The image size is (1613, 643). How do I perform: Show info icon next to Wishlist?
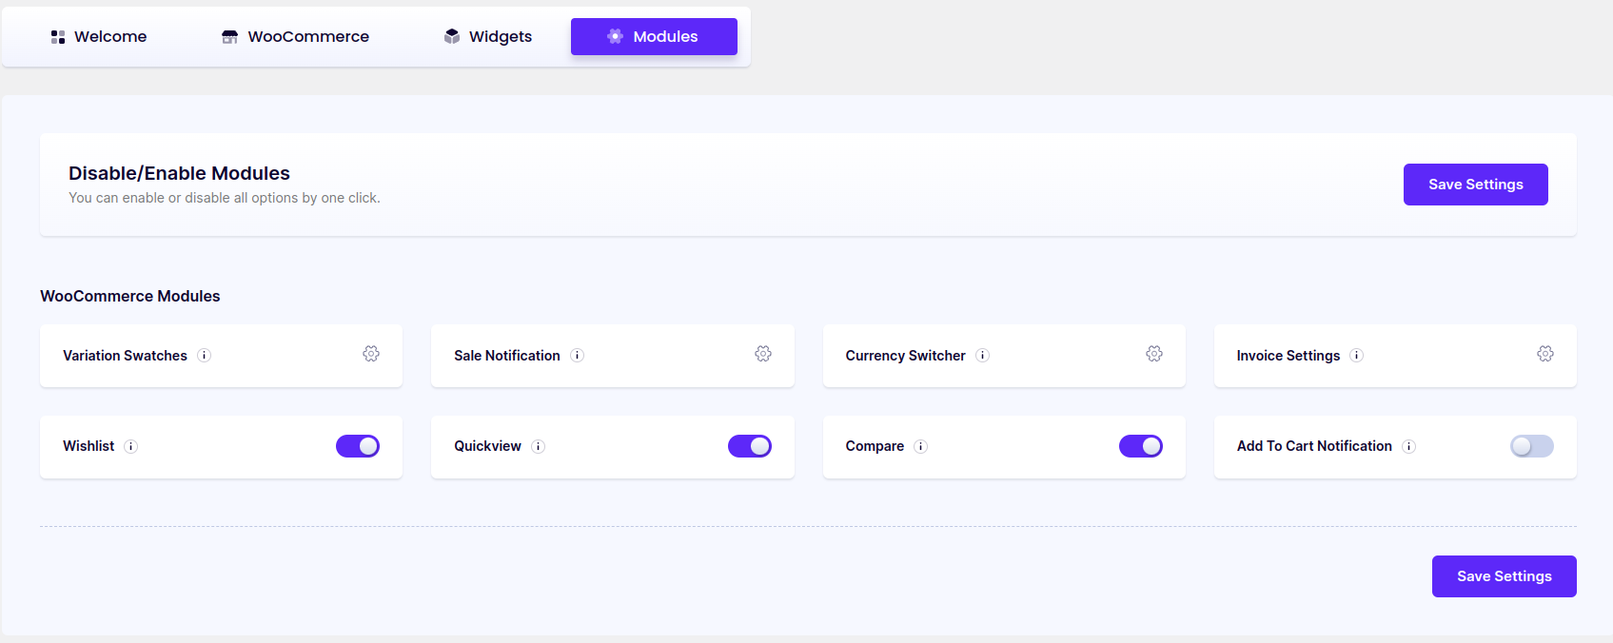(x=131, y=447)
